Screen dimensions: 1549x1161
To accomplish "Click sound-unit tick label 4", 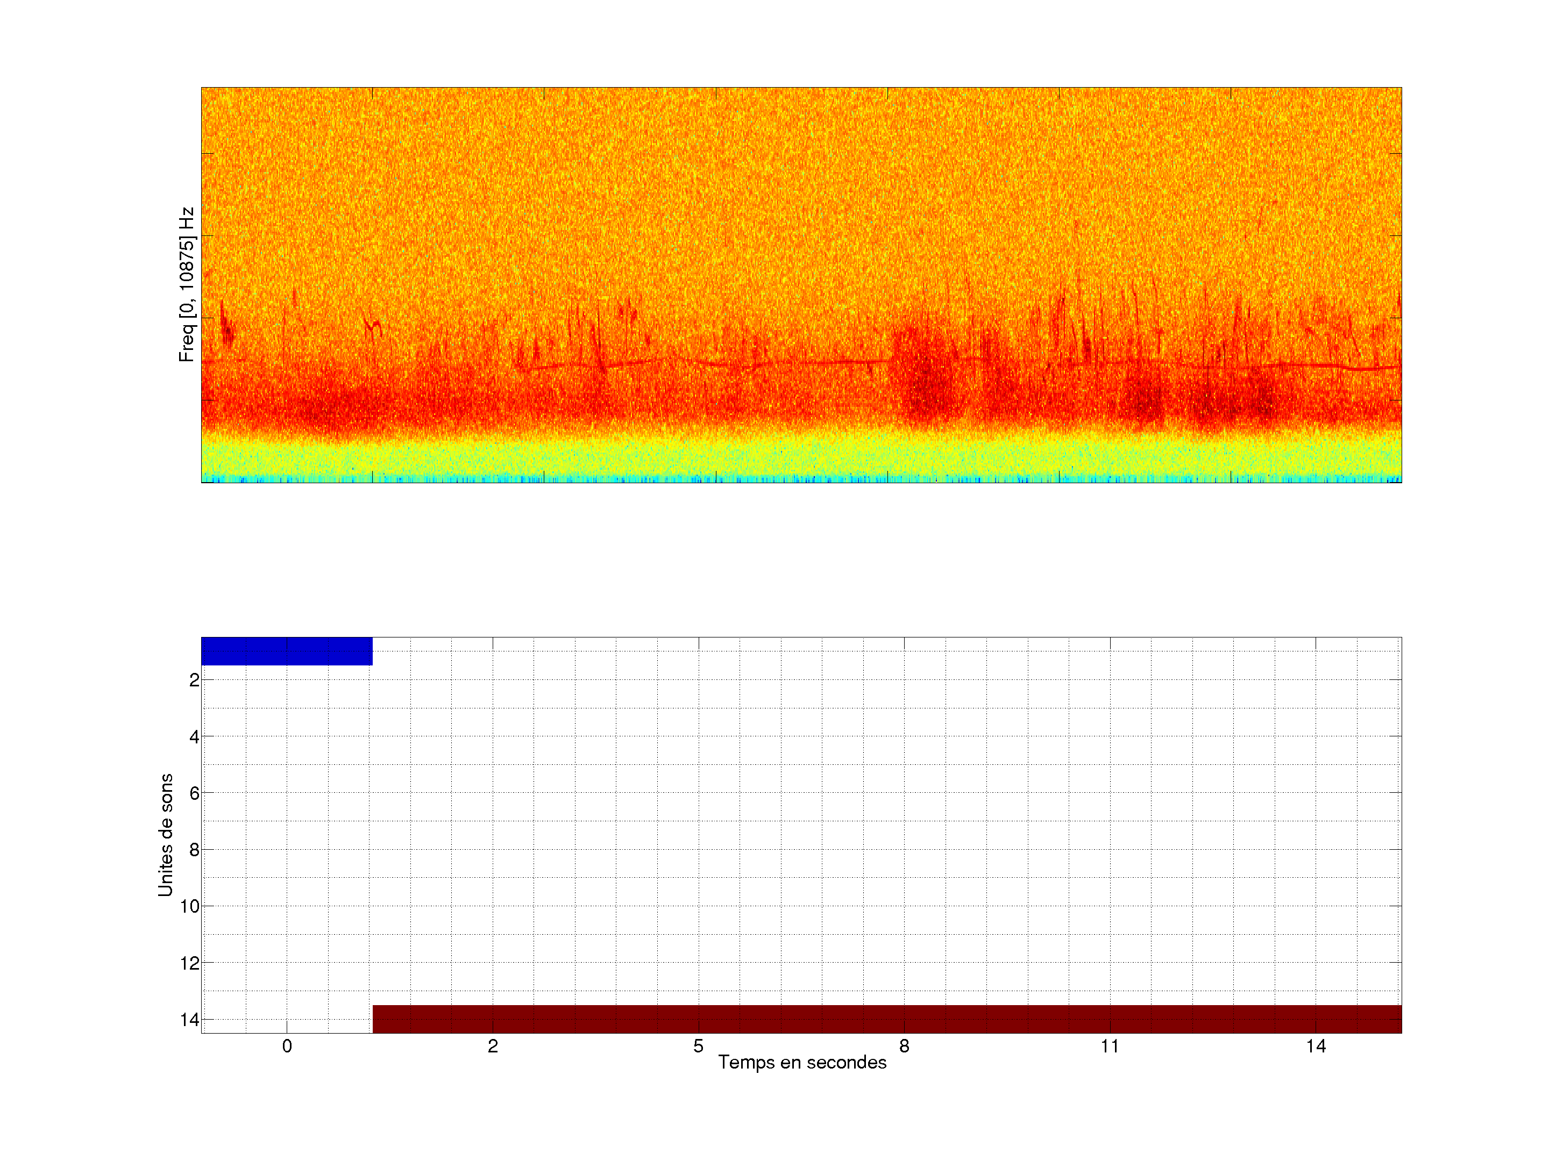I will pyautogui.click(x=194, y=736).
